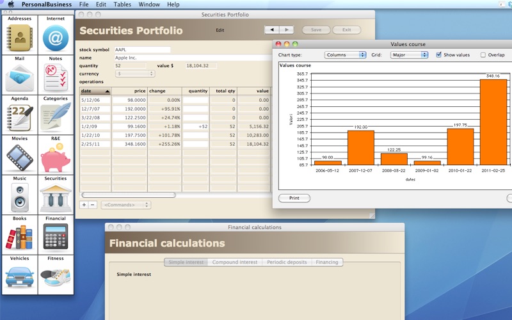Open the PersonalBusiness application menu

pos(46,4)
